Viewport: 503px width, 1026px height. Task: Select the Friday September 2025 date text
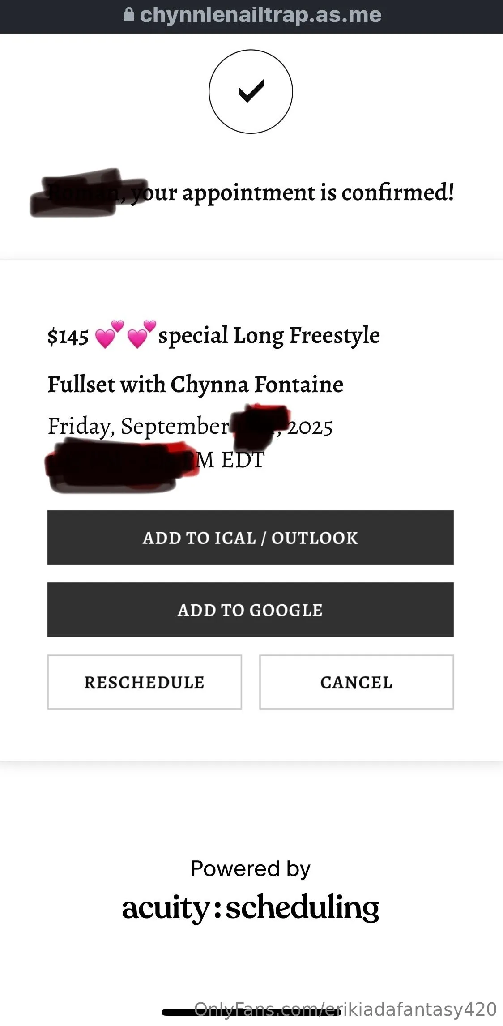[x=188, y=427]
